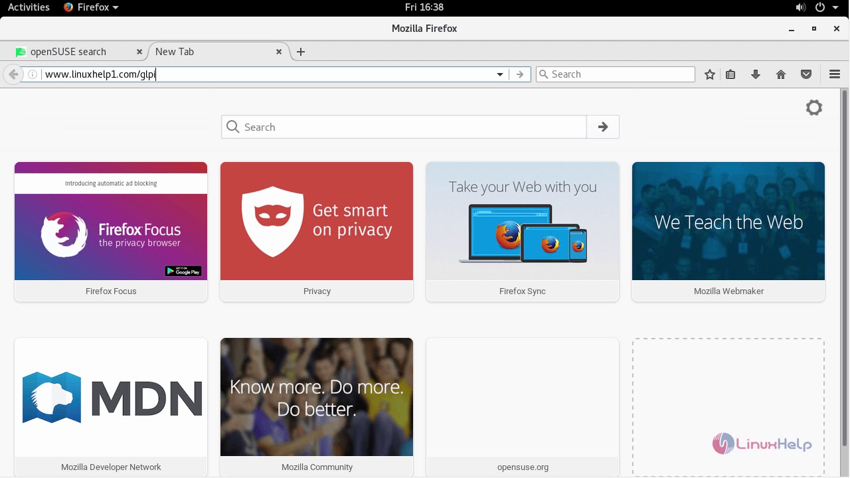Open new tab page settings gear
The image size is (850, 478).
814,108
